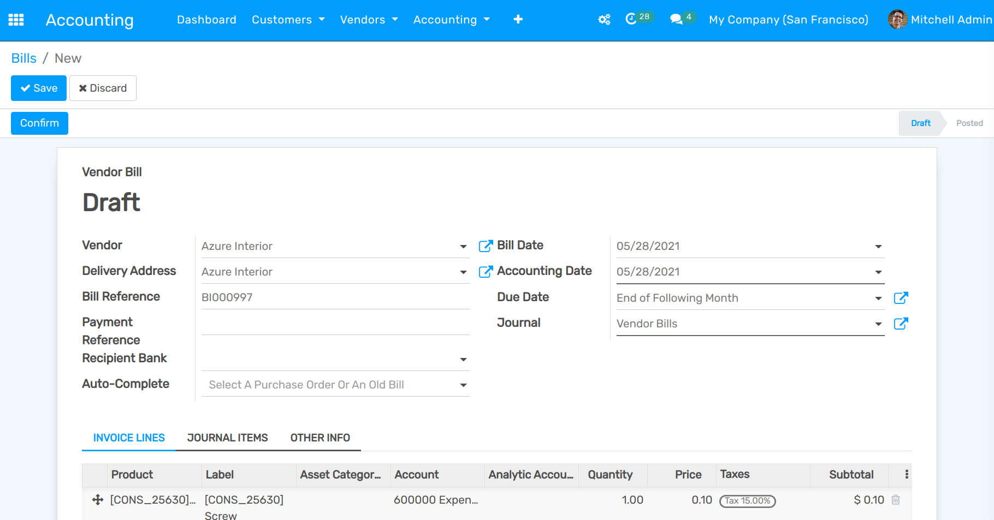The image size is (994, 520).
Task: Open external link beside Due Date field
Action: click(x=901, y=298)
